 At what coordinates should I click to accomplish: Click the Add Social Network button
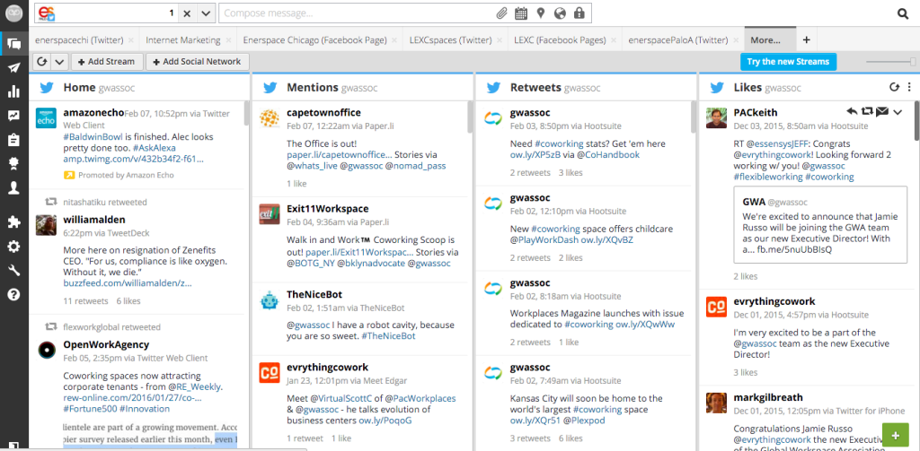198,62
